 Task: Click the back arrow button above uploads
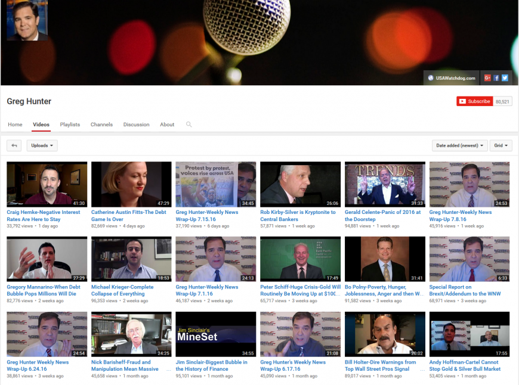[x=14, y=145]
